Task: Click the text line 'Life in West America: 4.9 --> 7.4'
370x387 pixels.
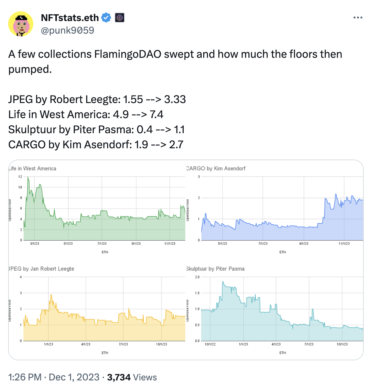Action: [86, 114]
